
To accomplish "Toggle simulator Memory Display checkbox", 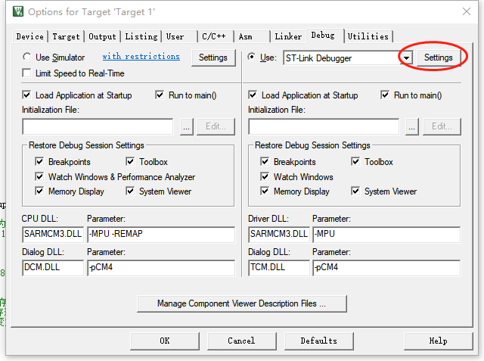I will click(x=39, y=191).
